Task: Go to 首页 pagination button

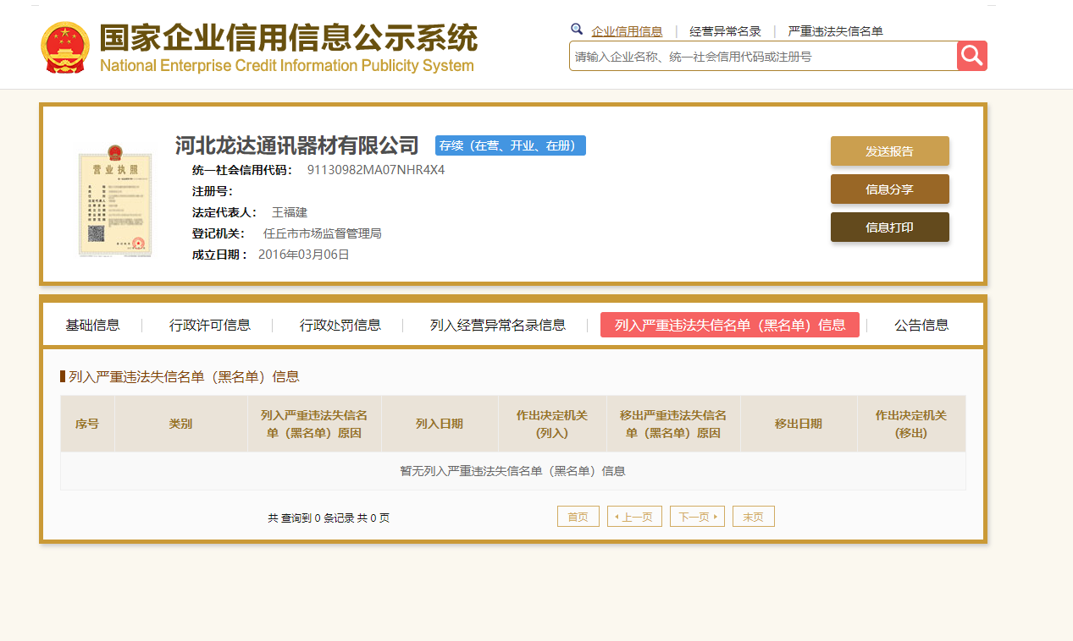Action: (x=578, y=517)
